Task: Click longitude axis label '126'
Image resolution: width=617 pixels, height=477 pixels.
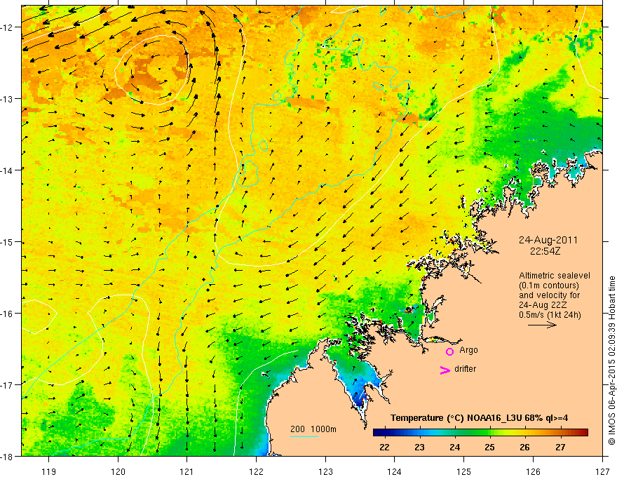Action: click(x=533, y=471)
